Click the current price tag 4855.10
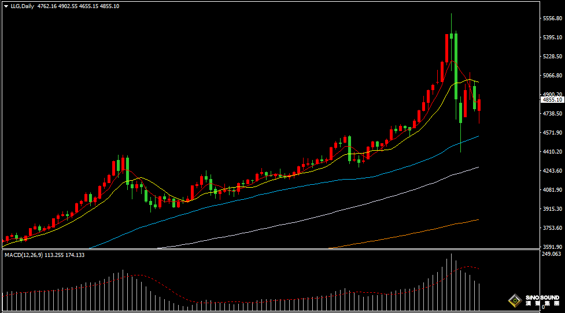This screenshot has height=313, width=565. (x=552, y=100)
